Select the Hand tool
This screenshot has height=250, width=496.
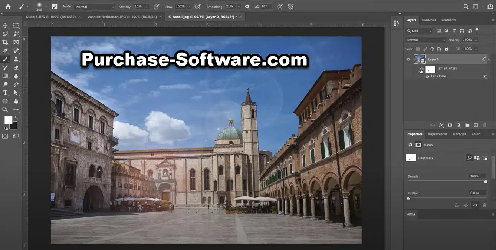[16, 101]
